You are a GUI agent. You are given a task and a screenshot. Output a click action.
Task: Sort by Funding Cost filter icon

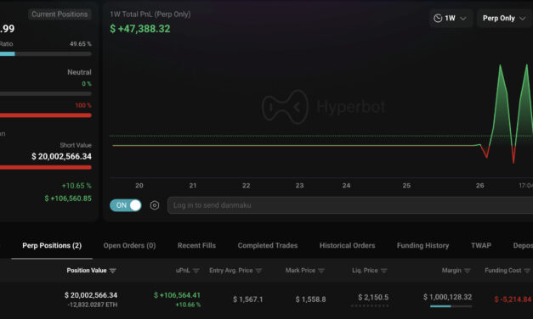tap(527, 271)
